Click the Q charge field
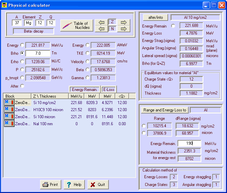227x193 pixels. pos(51,23)
